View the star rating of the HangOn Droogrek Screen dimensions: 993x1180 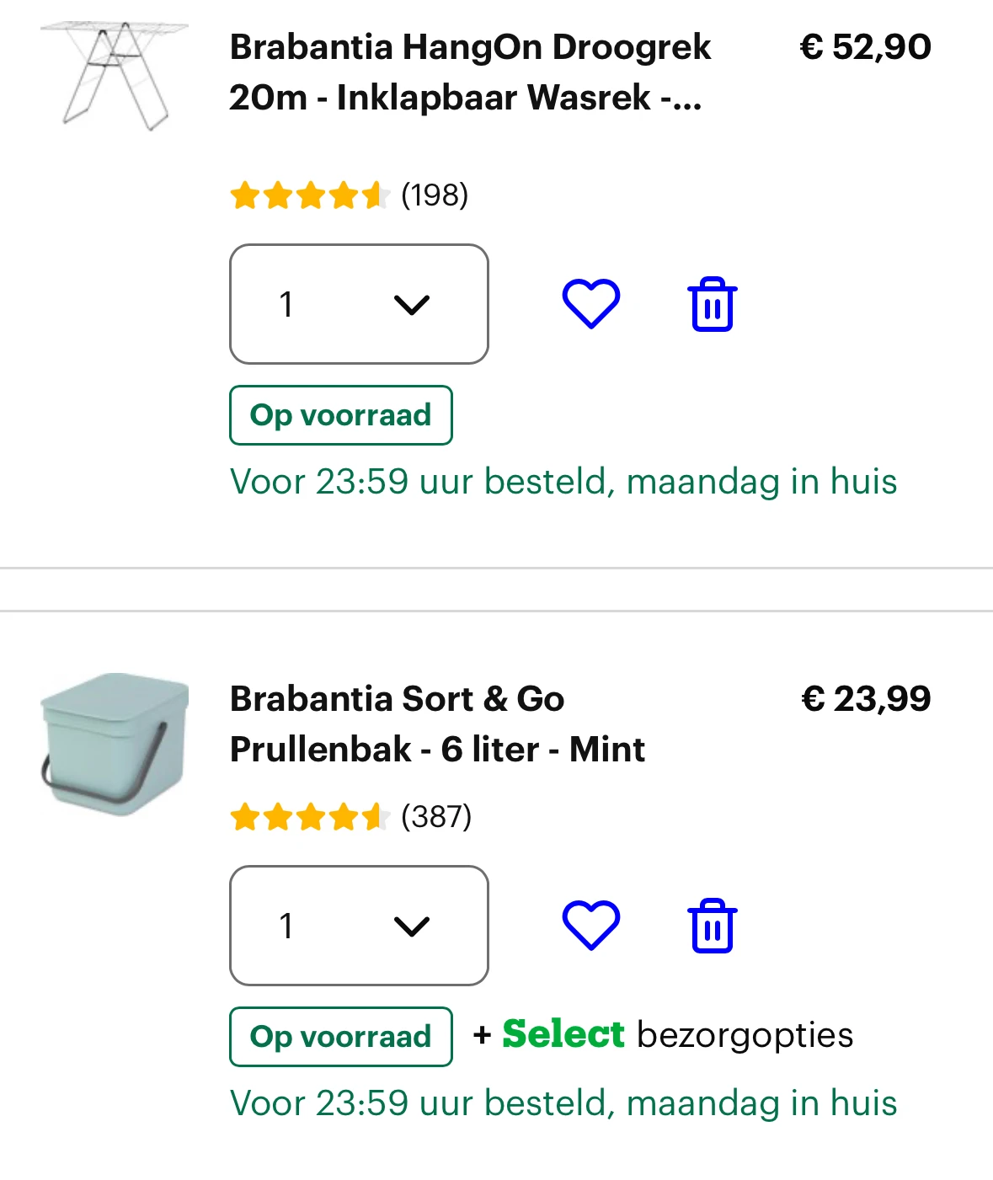(x=309, y=195)
